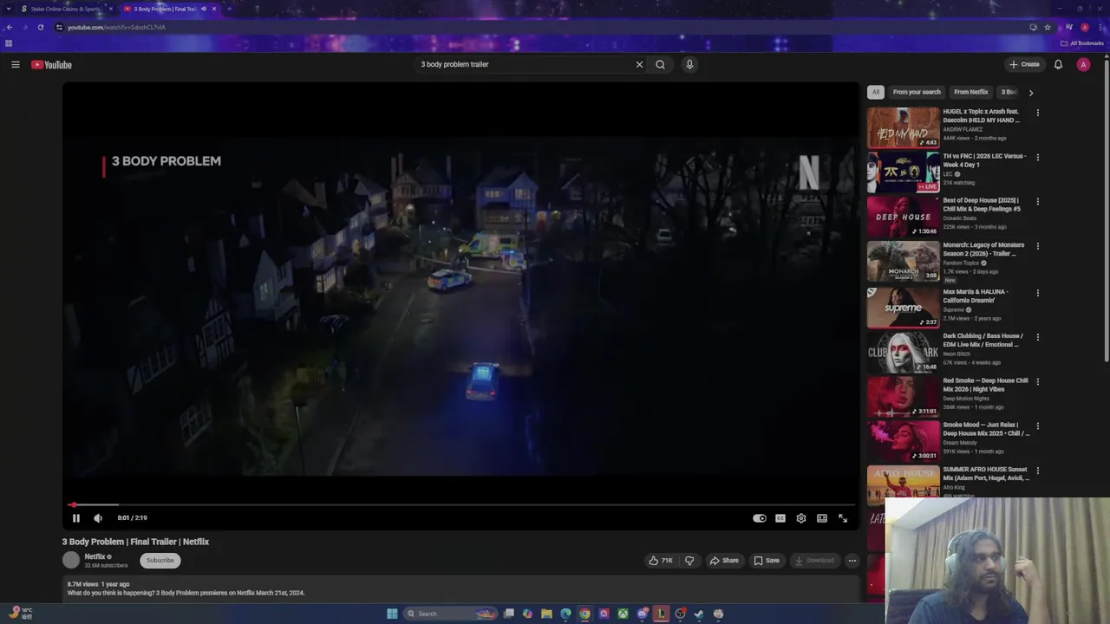Open YouTube notifications bell
The width and height of the screenshot is (1110, 624).
pyautogui.click(x=1058, y=64)
